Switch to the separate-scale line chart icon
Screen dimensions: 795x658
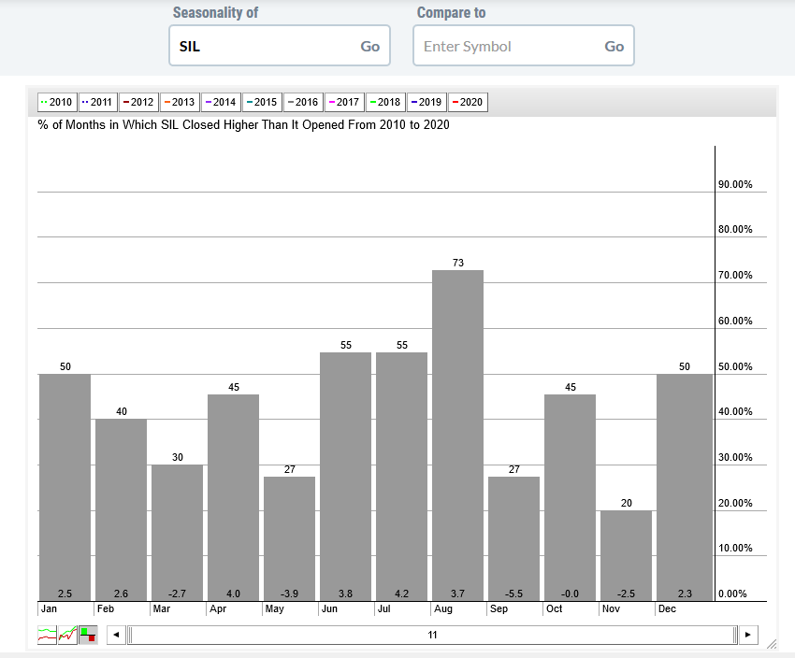(67, 635)
